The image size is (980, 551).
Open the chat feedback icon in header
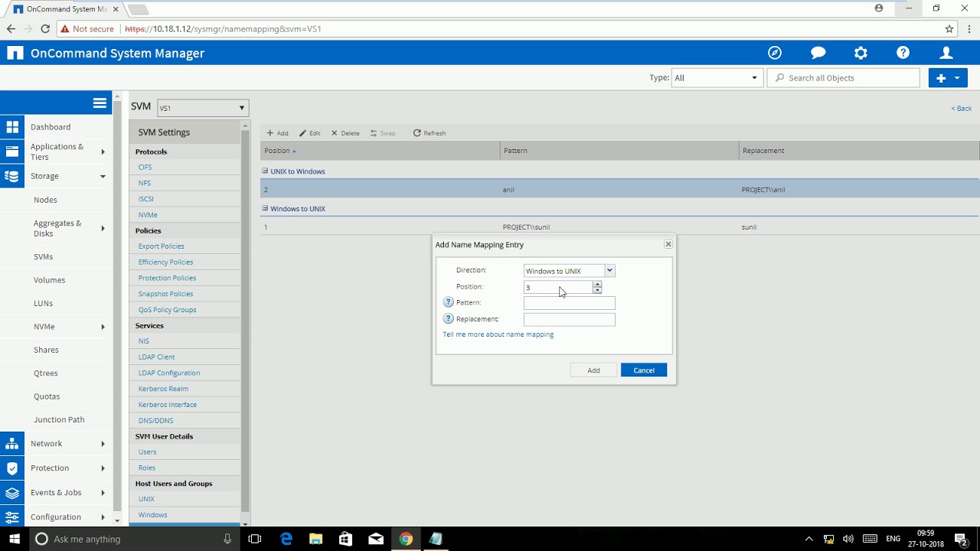pyautogui.click(x=818, y=53)
